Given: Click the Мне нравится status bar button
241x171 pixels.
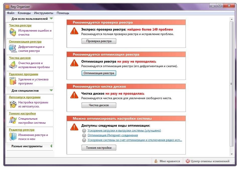Looking at the screenshot, I should pyautogui.click(x=167, y=161).
